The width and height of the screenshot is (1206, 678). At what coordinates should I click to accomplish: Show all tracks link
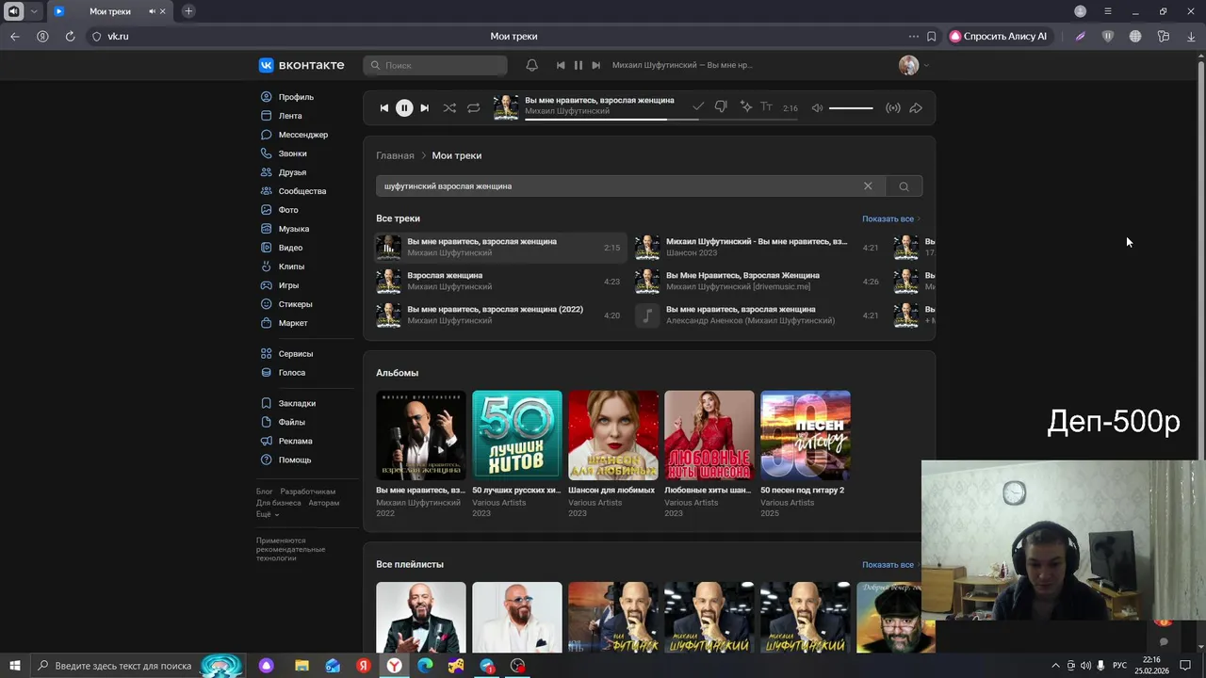click(890, 218)
